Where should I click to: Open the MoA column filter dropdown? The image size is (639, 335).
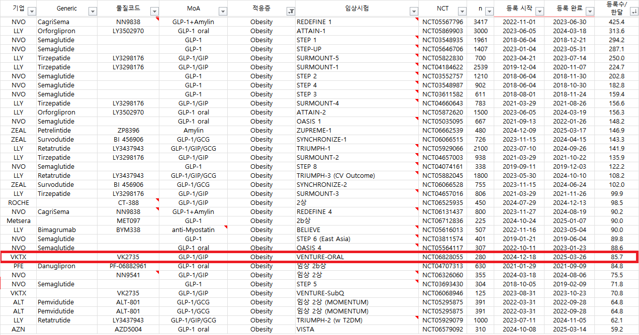click(x=223, y=12)
